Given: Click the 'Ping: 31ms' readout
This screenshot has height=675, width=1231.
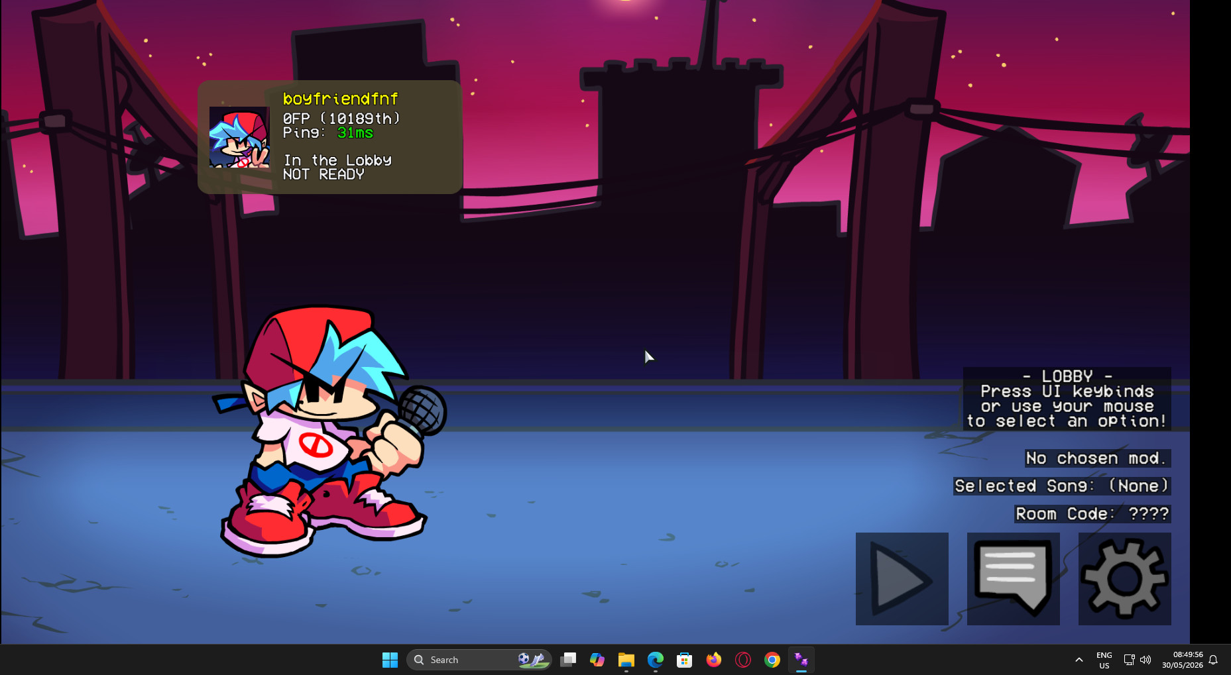Looking at the screenshot, I should pyautogui.click(x=328, y=132).
